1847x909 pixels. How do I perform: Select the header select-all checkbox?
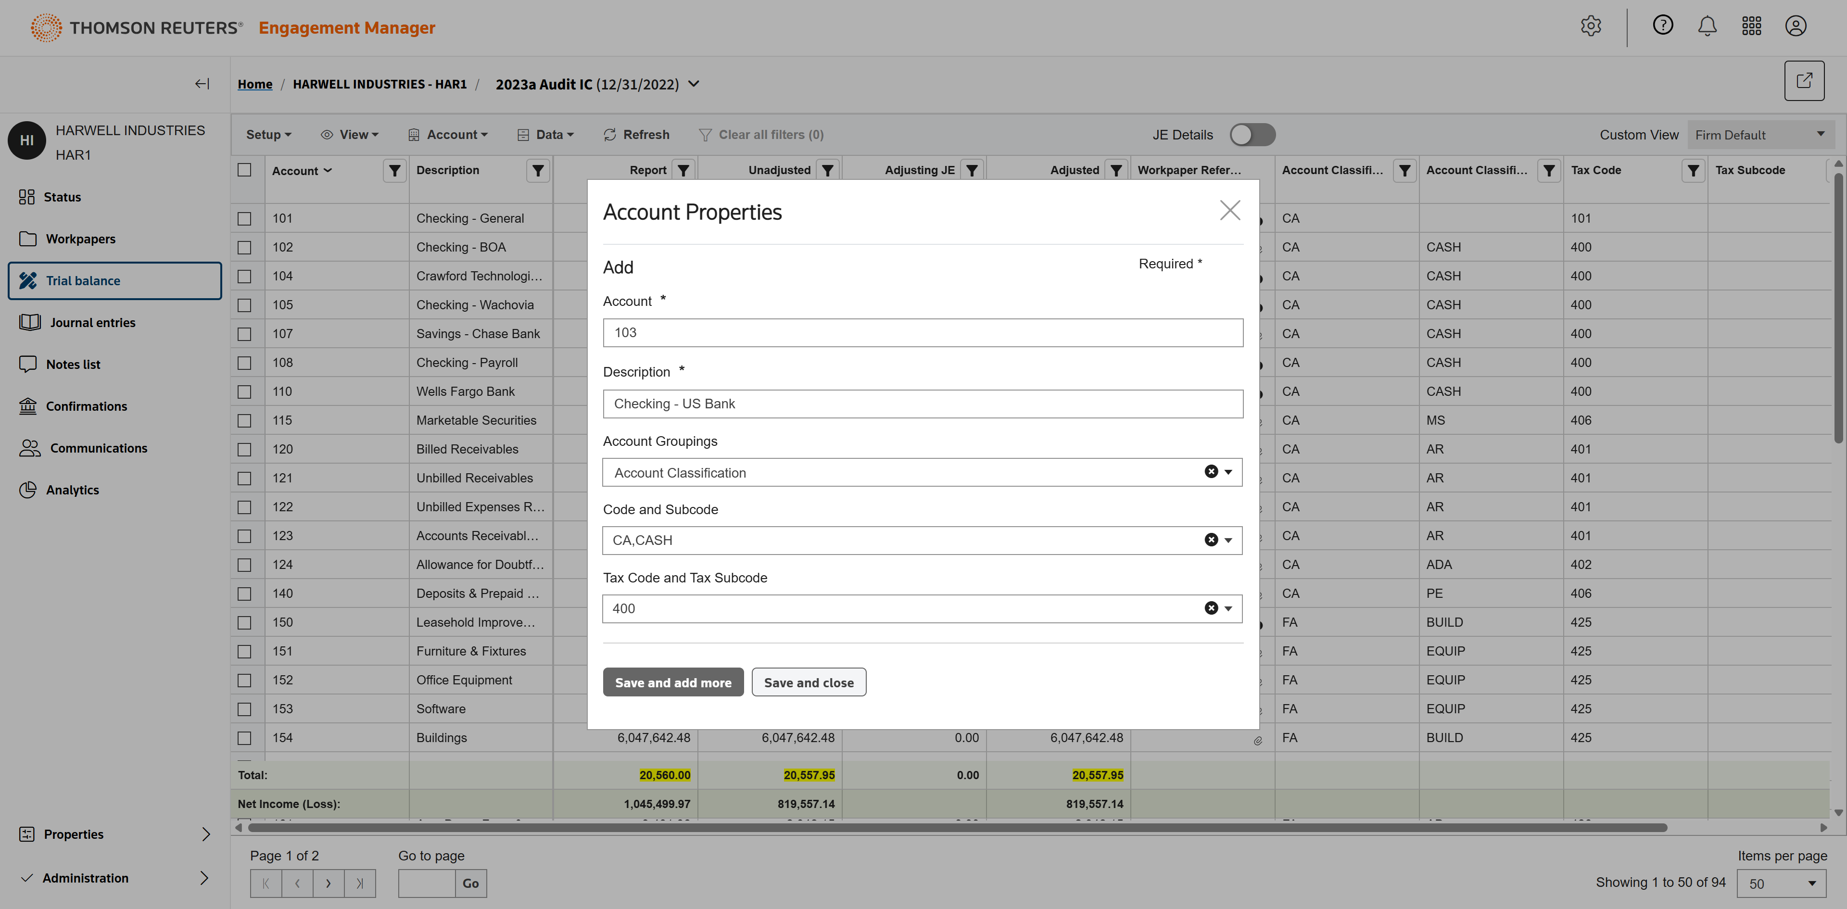[x=244, y=170]
